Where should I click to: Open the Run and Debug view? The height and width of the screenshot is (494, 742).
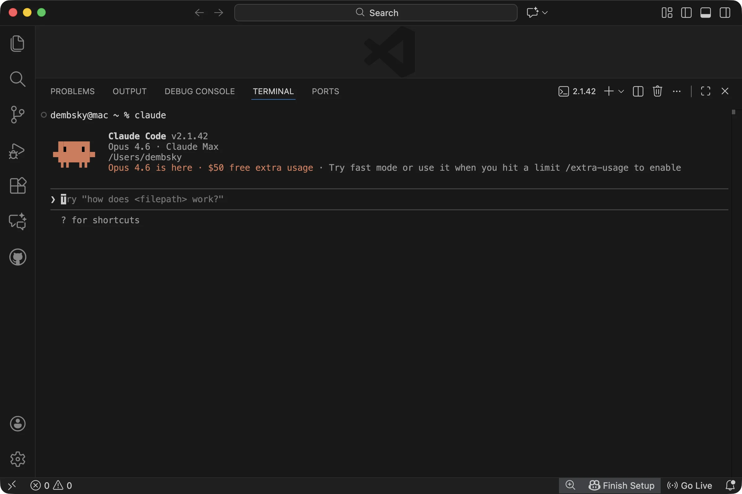(x=18, y=151)
